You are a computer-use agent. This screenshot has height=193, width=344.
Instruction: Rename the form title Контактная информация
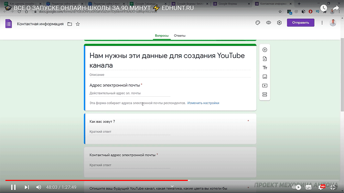[x=40, y=24]
